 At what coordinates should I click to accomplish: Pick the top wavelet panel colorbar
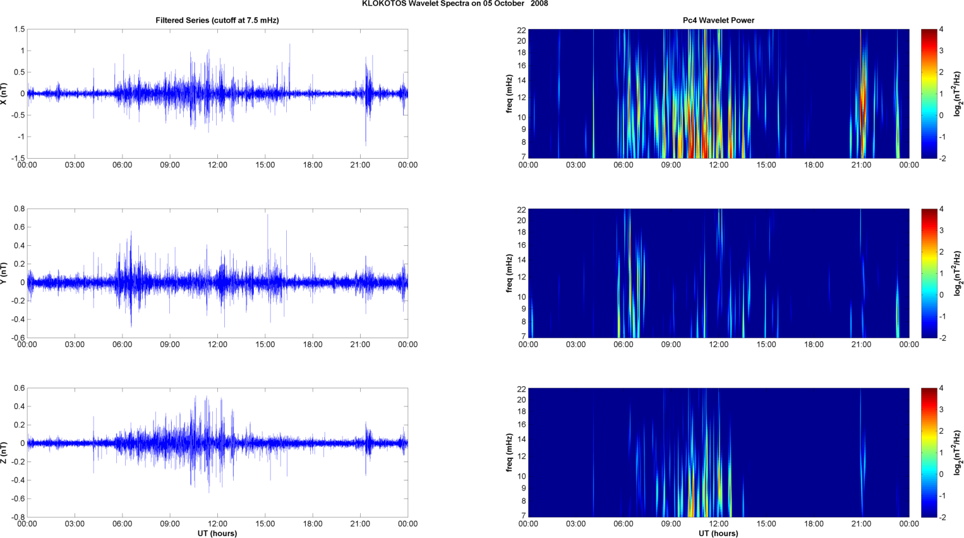click(929, 94)
